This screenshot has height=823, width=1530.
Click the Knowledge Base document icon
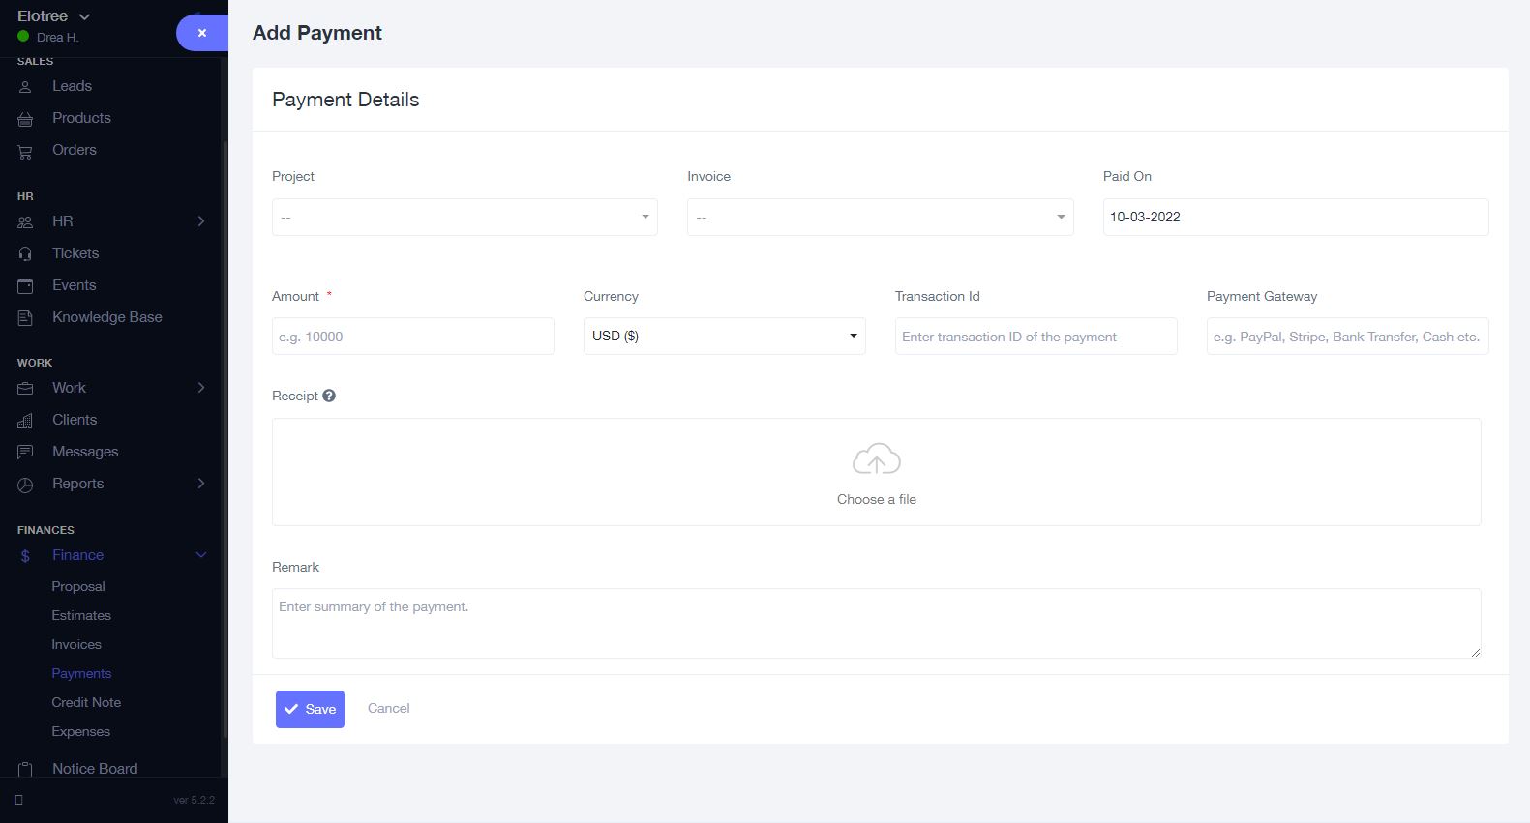pos(25,318)
